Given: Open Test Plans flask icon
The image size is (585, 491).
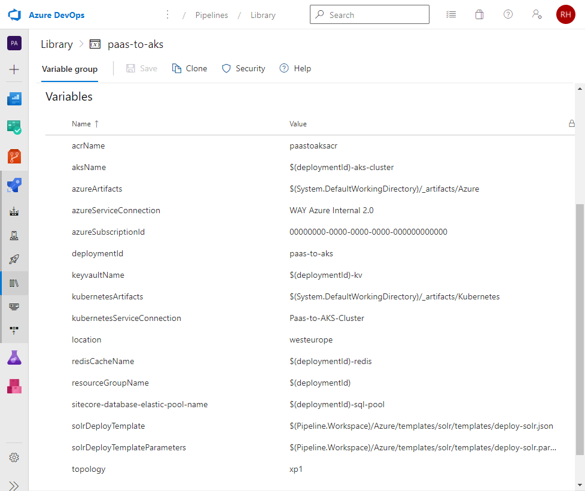Looking at the screenshot, I should [14, 357].
